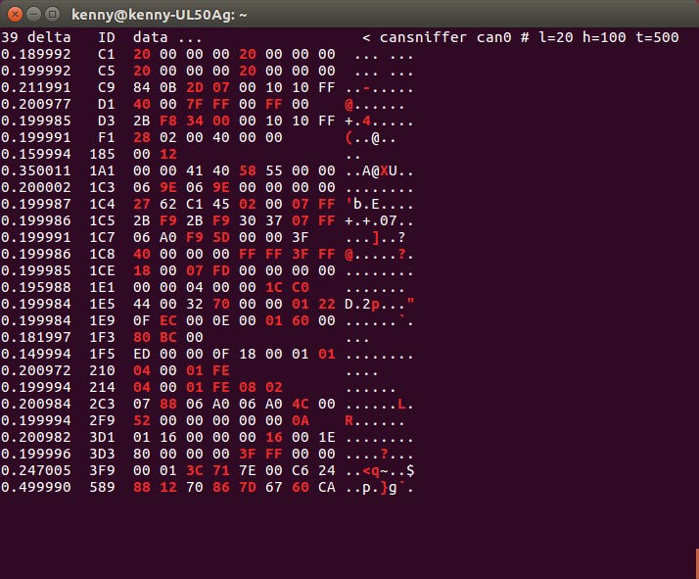
Task: Click ASCII text 'D.2p..."' in row 1E5
Action: point(380,305)
